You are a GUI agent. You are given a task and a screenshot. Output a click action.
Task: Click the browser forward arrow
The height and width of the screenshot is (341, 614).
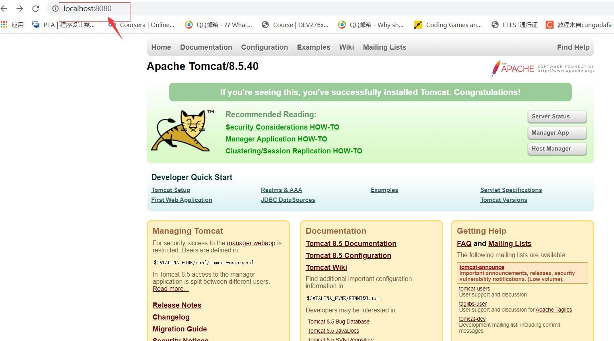tap(19, 8)
